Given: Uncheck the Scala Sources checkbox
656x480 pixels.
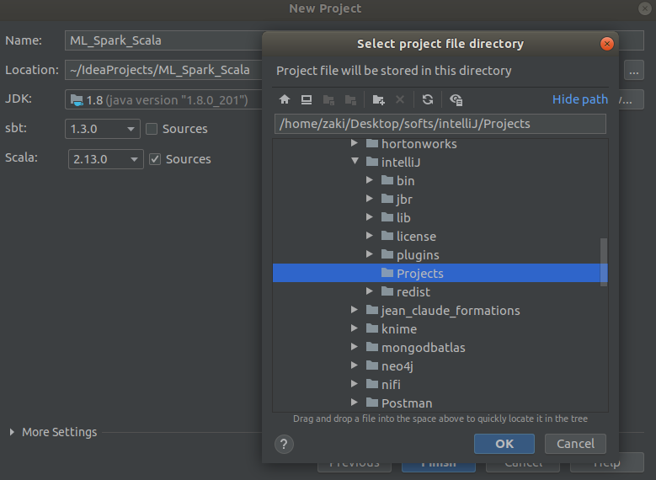Looking at the screenshot, I should click(155, 159).
